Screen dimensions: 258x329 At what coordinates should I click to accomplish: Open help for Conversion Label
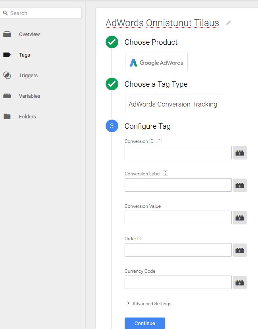click(166, 173)
